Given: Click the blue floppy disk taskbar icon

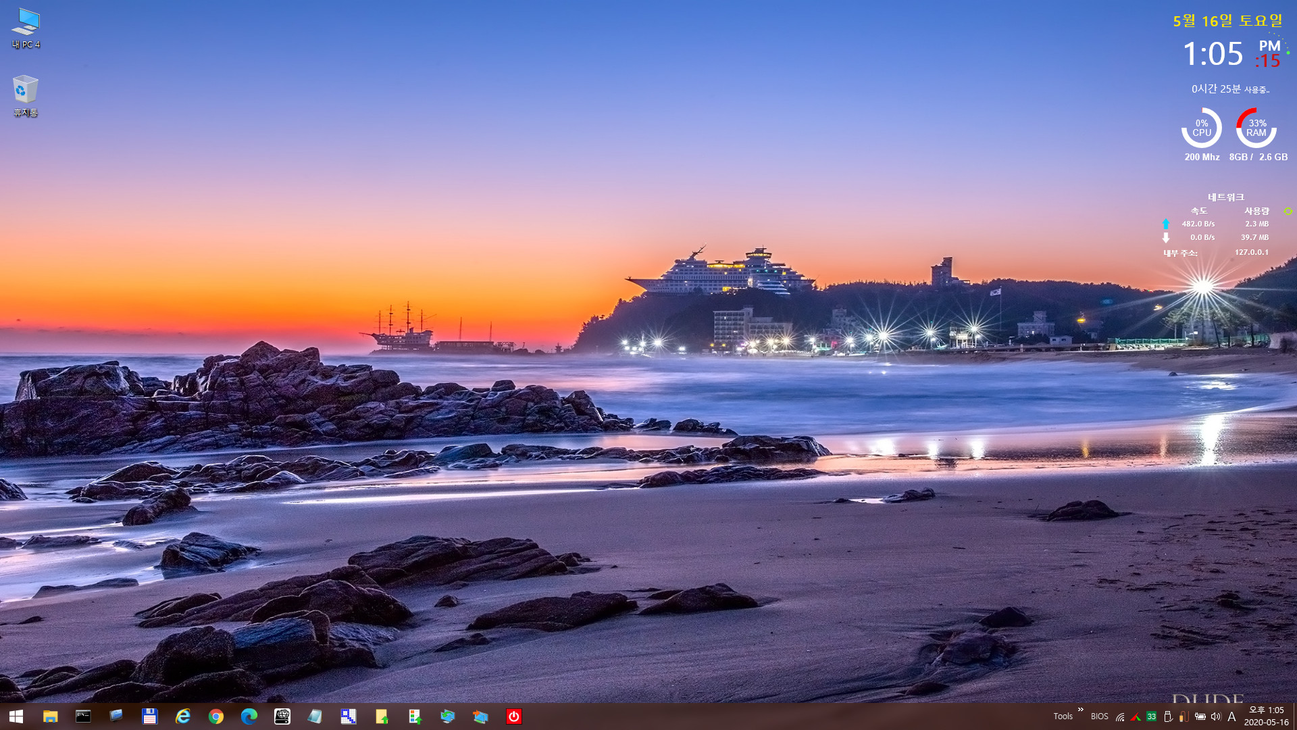Looking at the screenshot, I should point(149,716).
